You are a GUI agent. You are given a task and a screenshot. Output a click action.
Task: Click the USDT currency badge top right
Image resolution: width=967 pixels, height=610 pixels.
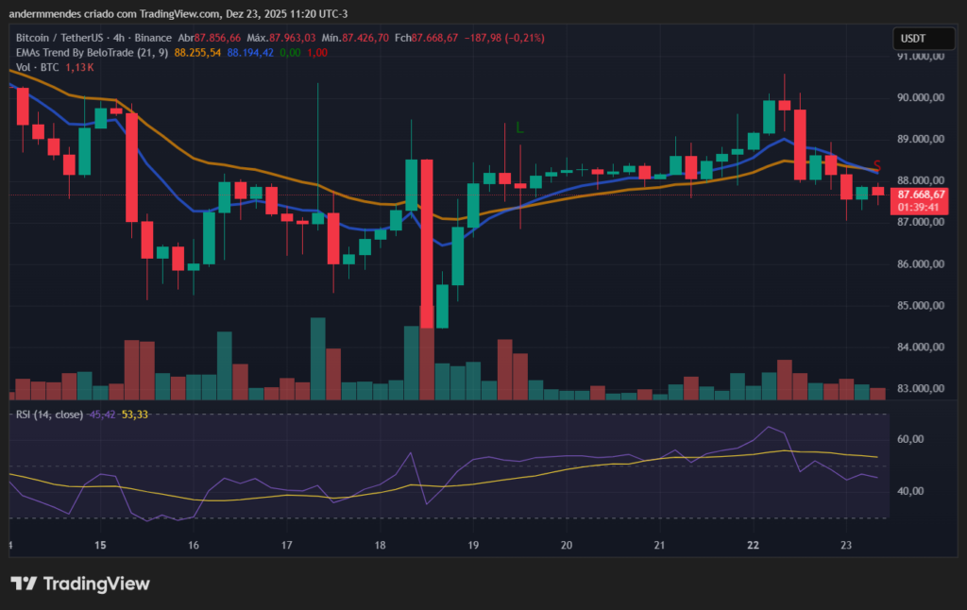coord(924,39)
